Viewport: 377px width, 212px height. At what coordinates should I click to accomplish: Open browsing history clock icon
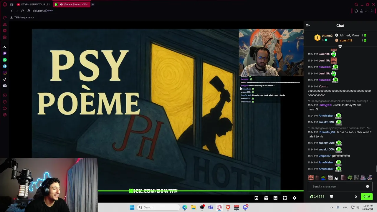pos(5,102)
